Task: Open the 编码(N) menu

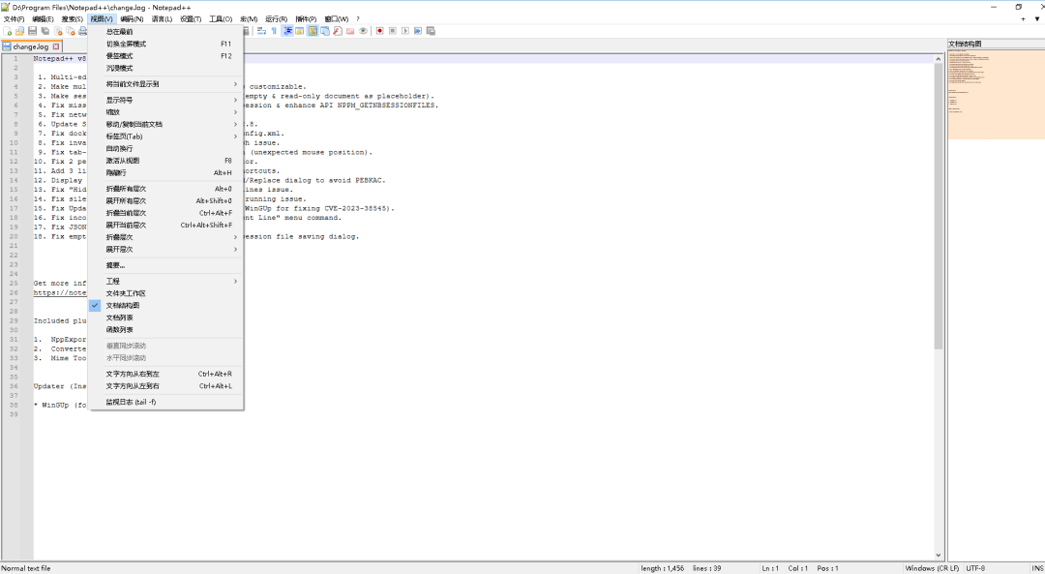Action: point(132,19)
